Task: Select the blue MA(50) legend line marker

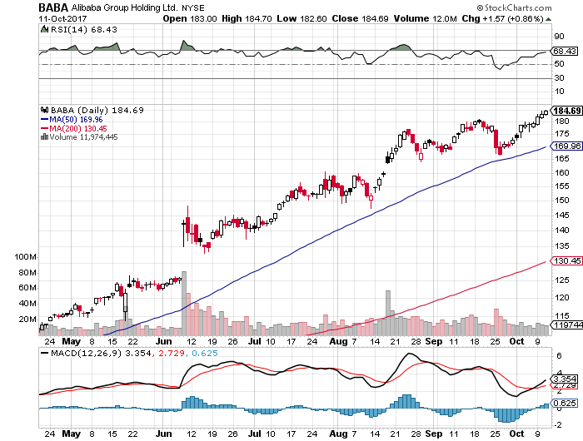Action: point(44,120)
